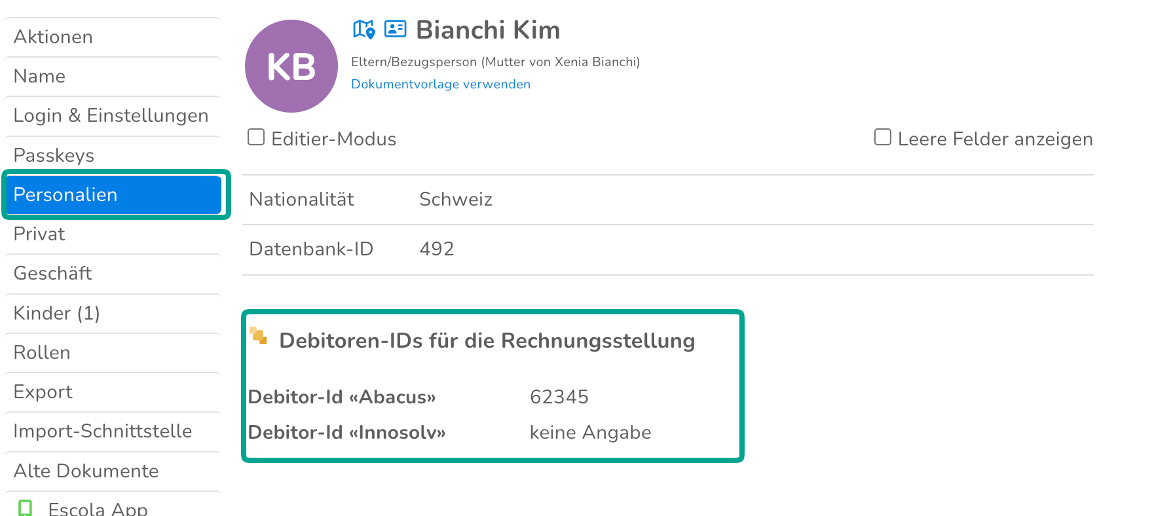The height and width of the screenshot is (516, 1171).
Task: Open the contact card icon next to name
Action: click(395, 29)
